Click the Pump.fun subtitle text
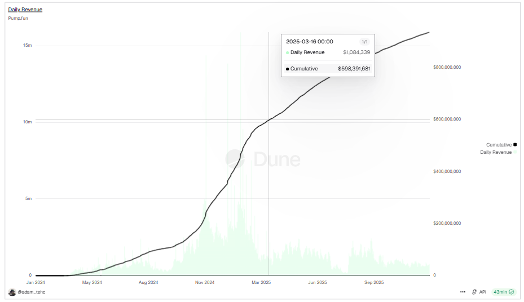The image size is (524, 302). pos(18,18)
